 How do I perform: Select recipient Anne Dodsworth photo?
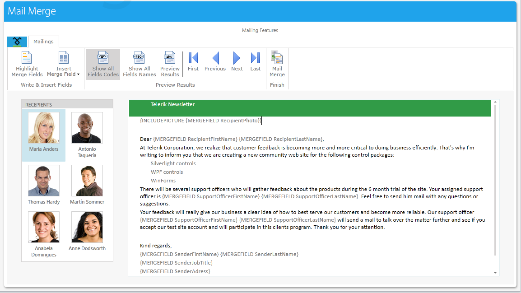(x=87, y=227)
